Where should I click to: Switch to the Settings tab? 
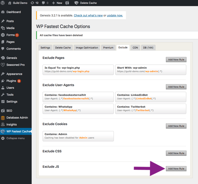(x=45, y=48)
